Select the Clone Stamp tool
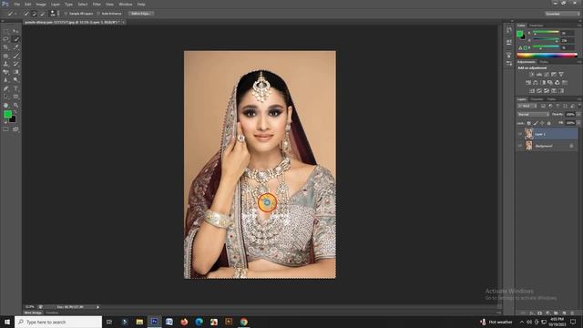This screenshot has width=583, height=328. click(x=6, y=64)
